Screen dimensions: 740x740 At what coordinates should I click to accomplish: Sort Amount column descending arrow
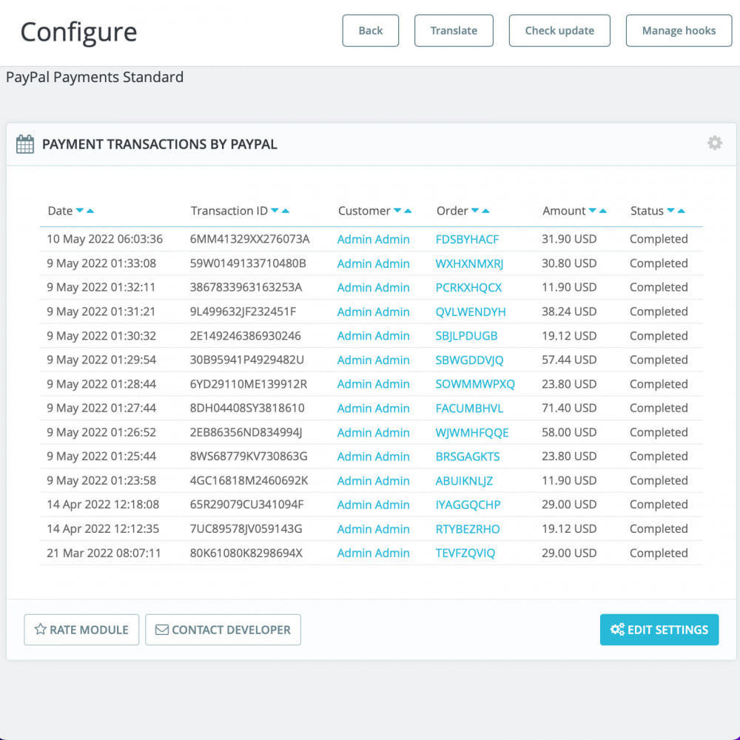(x=592, y=211)
